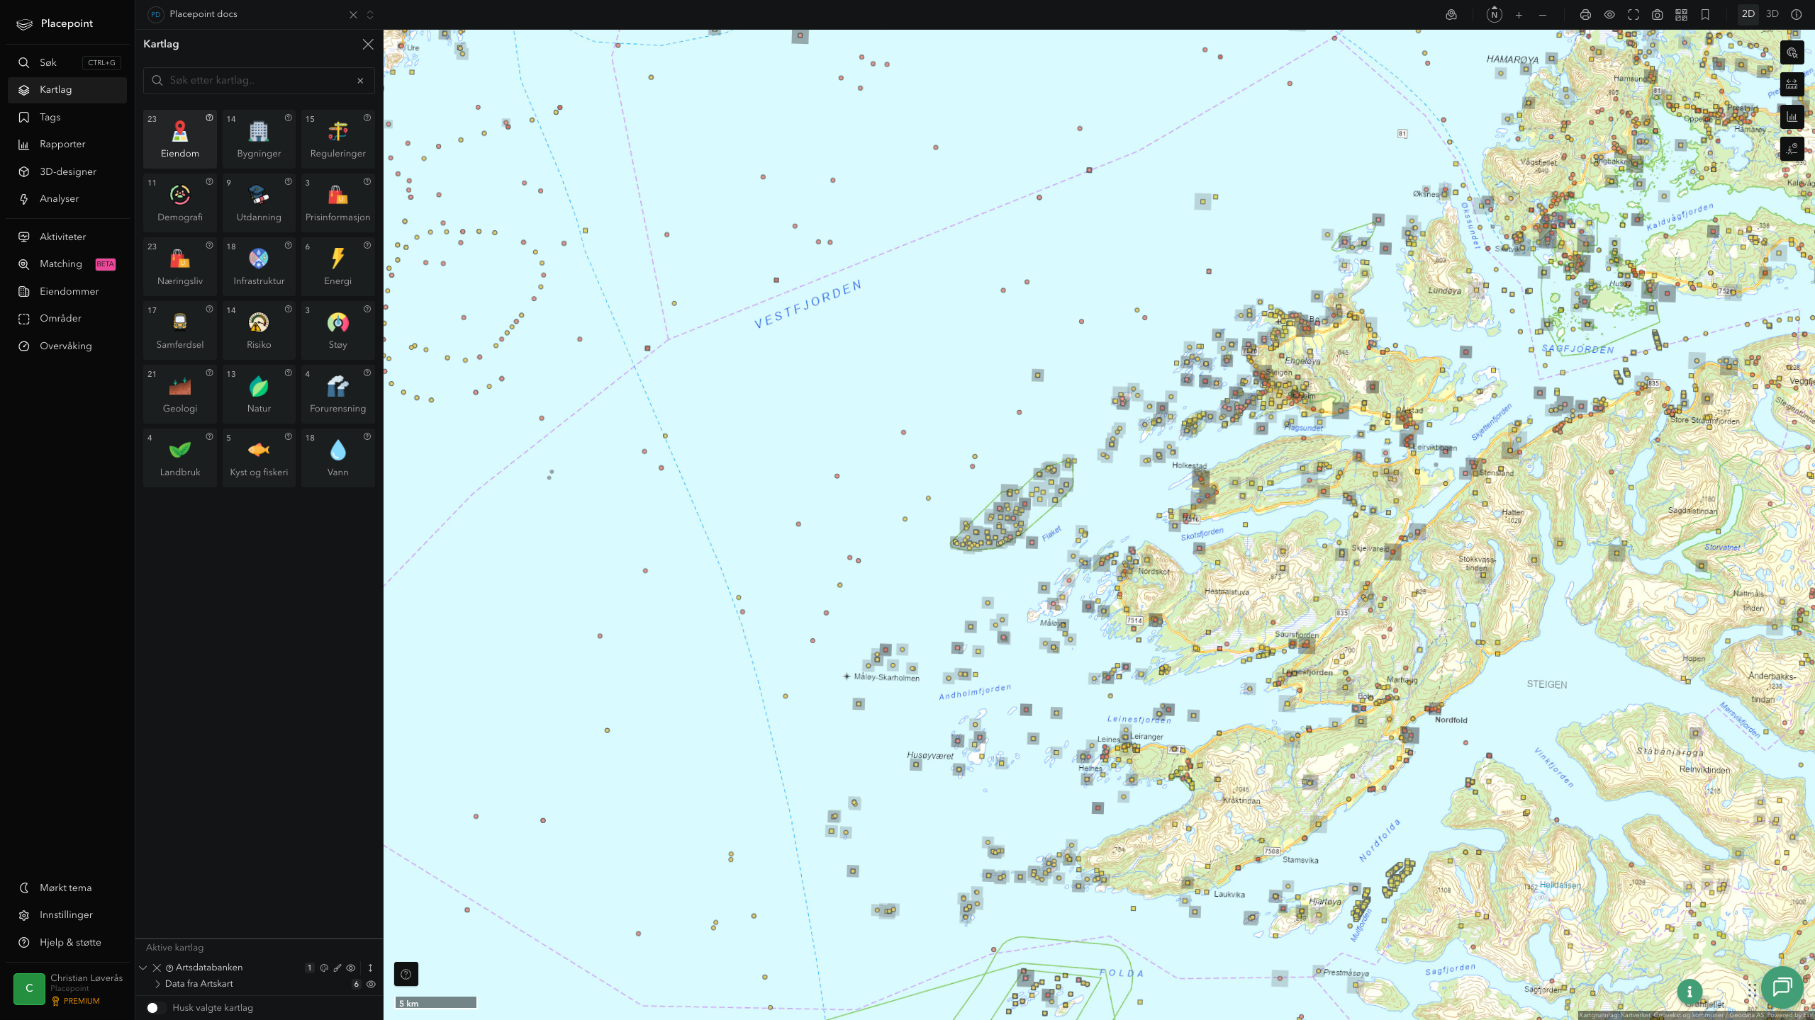Expand the Data fra Artskart sublayer
This screenshot has width=1815, height=1020.
tap(157, 984)
